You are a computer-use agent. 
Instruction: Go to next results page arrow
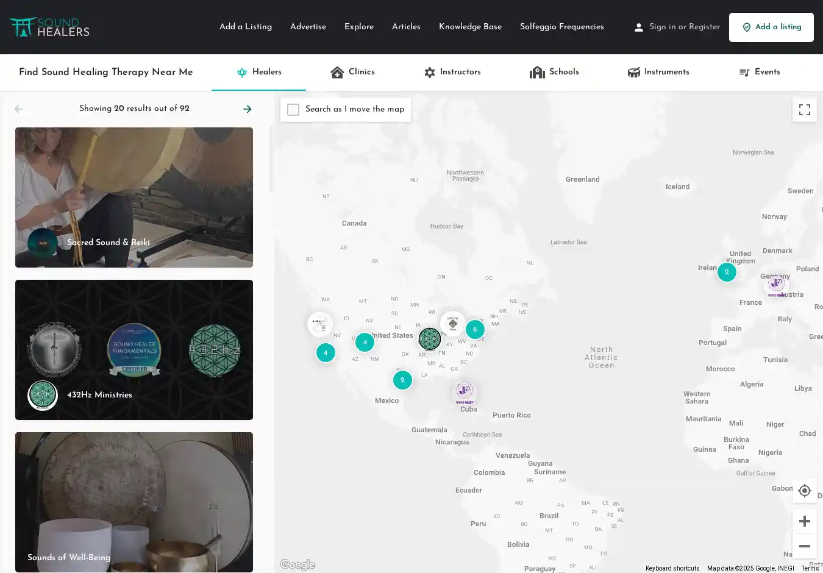pyautogui.click(x=247, y=109)
